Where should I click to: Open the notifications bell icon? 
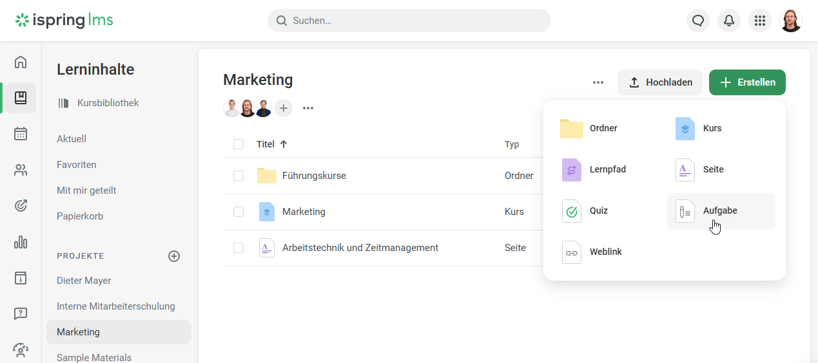[729, 21]
